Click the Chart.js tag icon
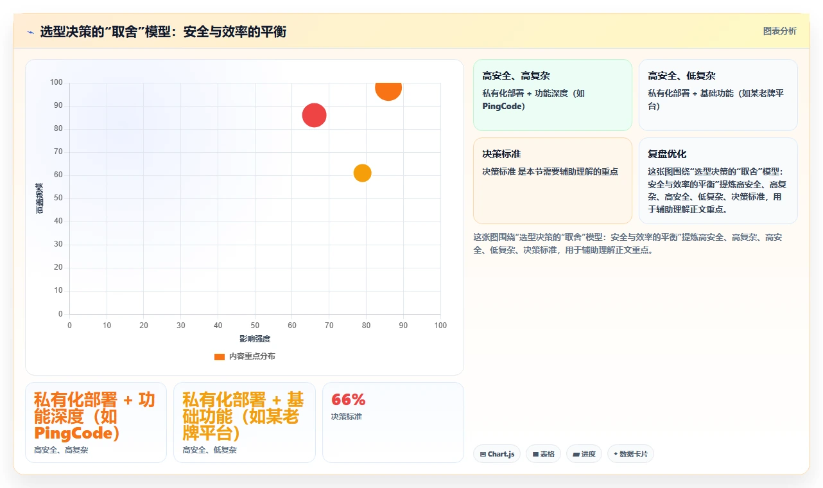 [x=483, y=454]
